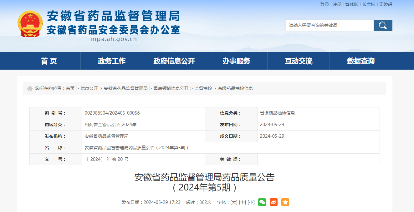Go to 首页 in main navigation
This screenshot has height=212, width=414.
tap(49, 61)
